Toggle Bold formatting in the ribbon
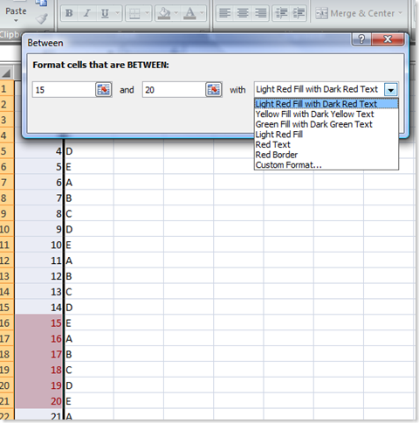Viewport: 419px width, 423px height. [69, 13]
